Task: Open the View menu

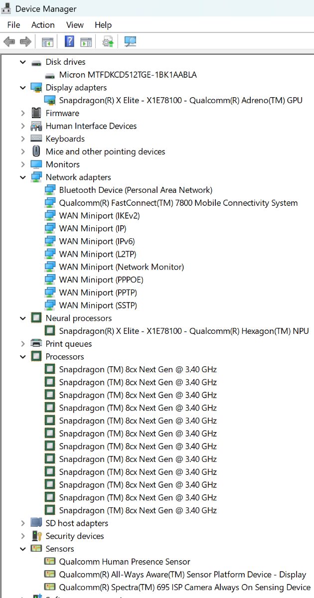Action: coord(75,25)
